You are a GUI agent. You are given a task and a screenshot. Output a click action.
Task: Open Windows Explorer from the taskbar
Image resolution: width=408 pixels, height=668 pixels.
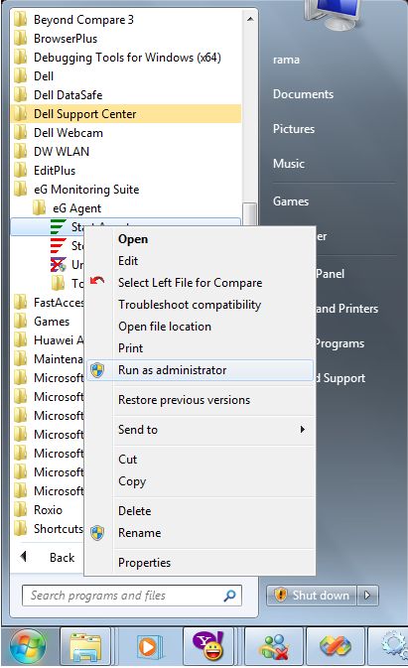coord(85,647)
